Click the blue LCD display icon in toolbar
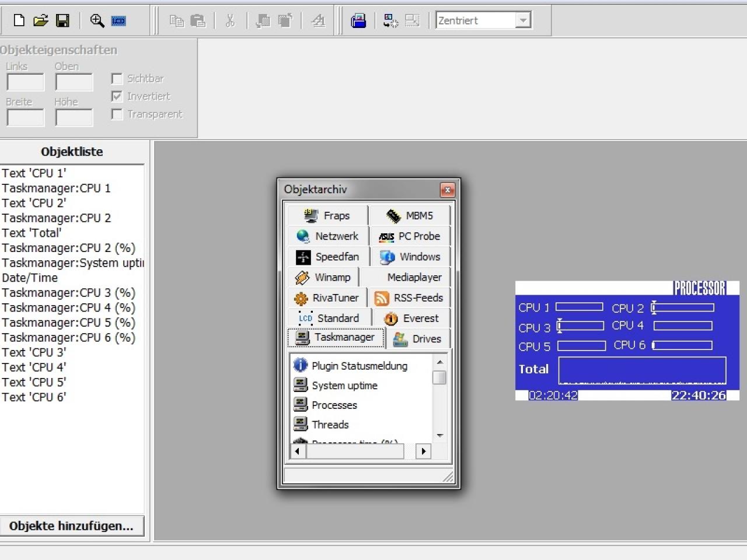 pyautogui.click(x=118, y=21)
